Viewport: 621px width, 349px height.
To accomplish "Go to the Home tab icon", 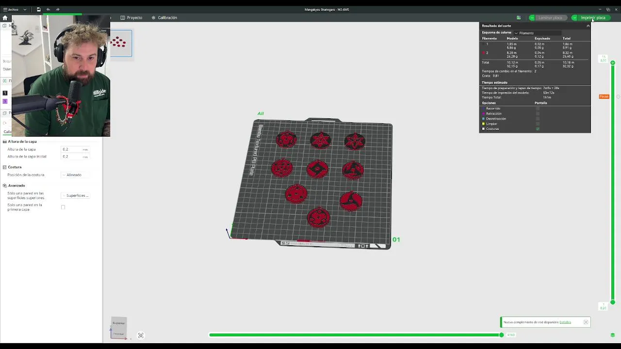I will point(5,18).
